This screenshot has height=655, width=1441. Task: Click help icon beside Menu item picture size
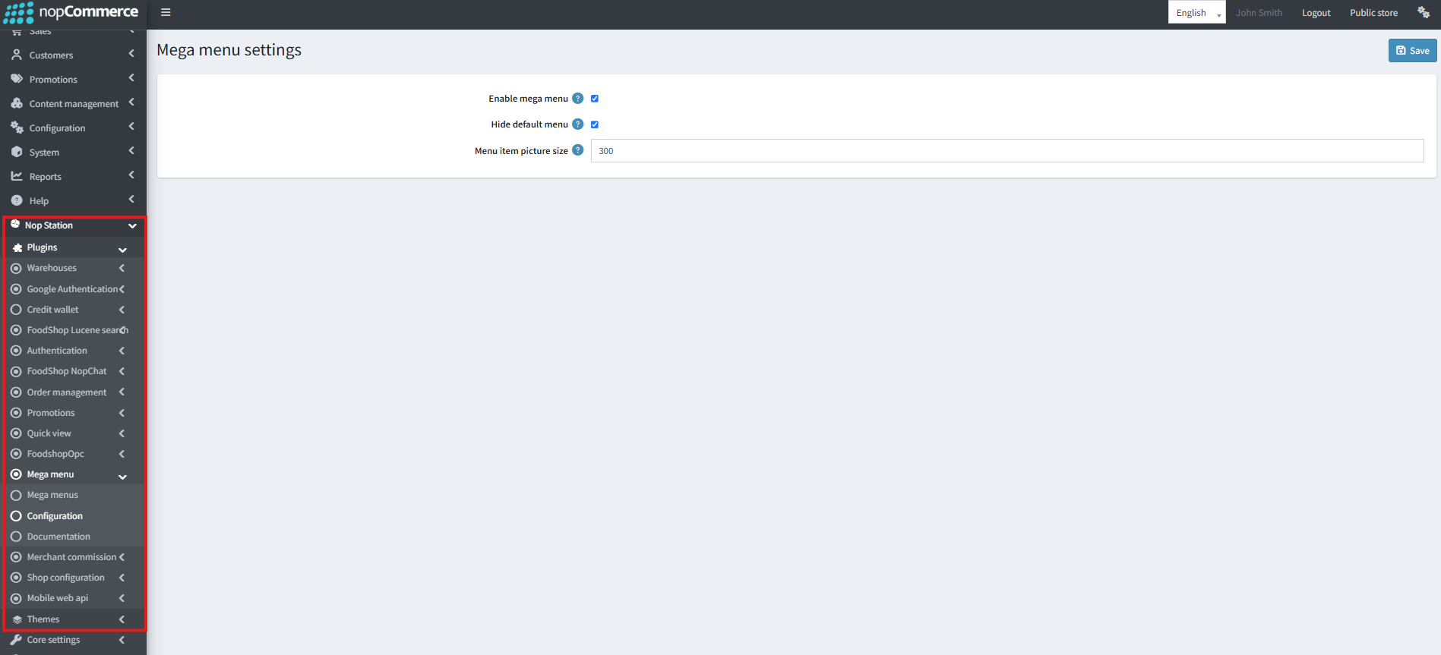(577, 150)
